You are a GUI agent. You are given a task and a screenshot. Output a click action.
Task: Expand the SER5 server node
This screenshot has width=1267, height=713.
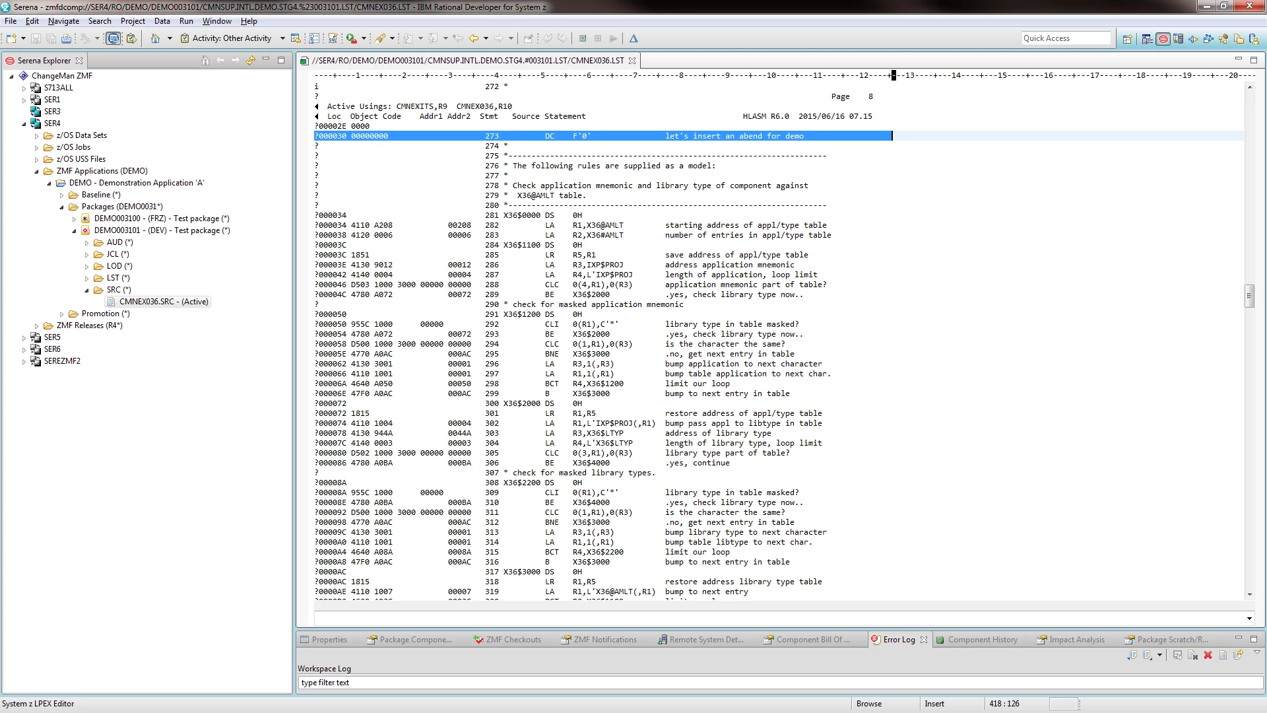coord(24,338)
